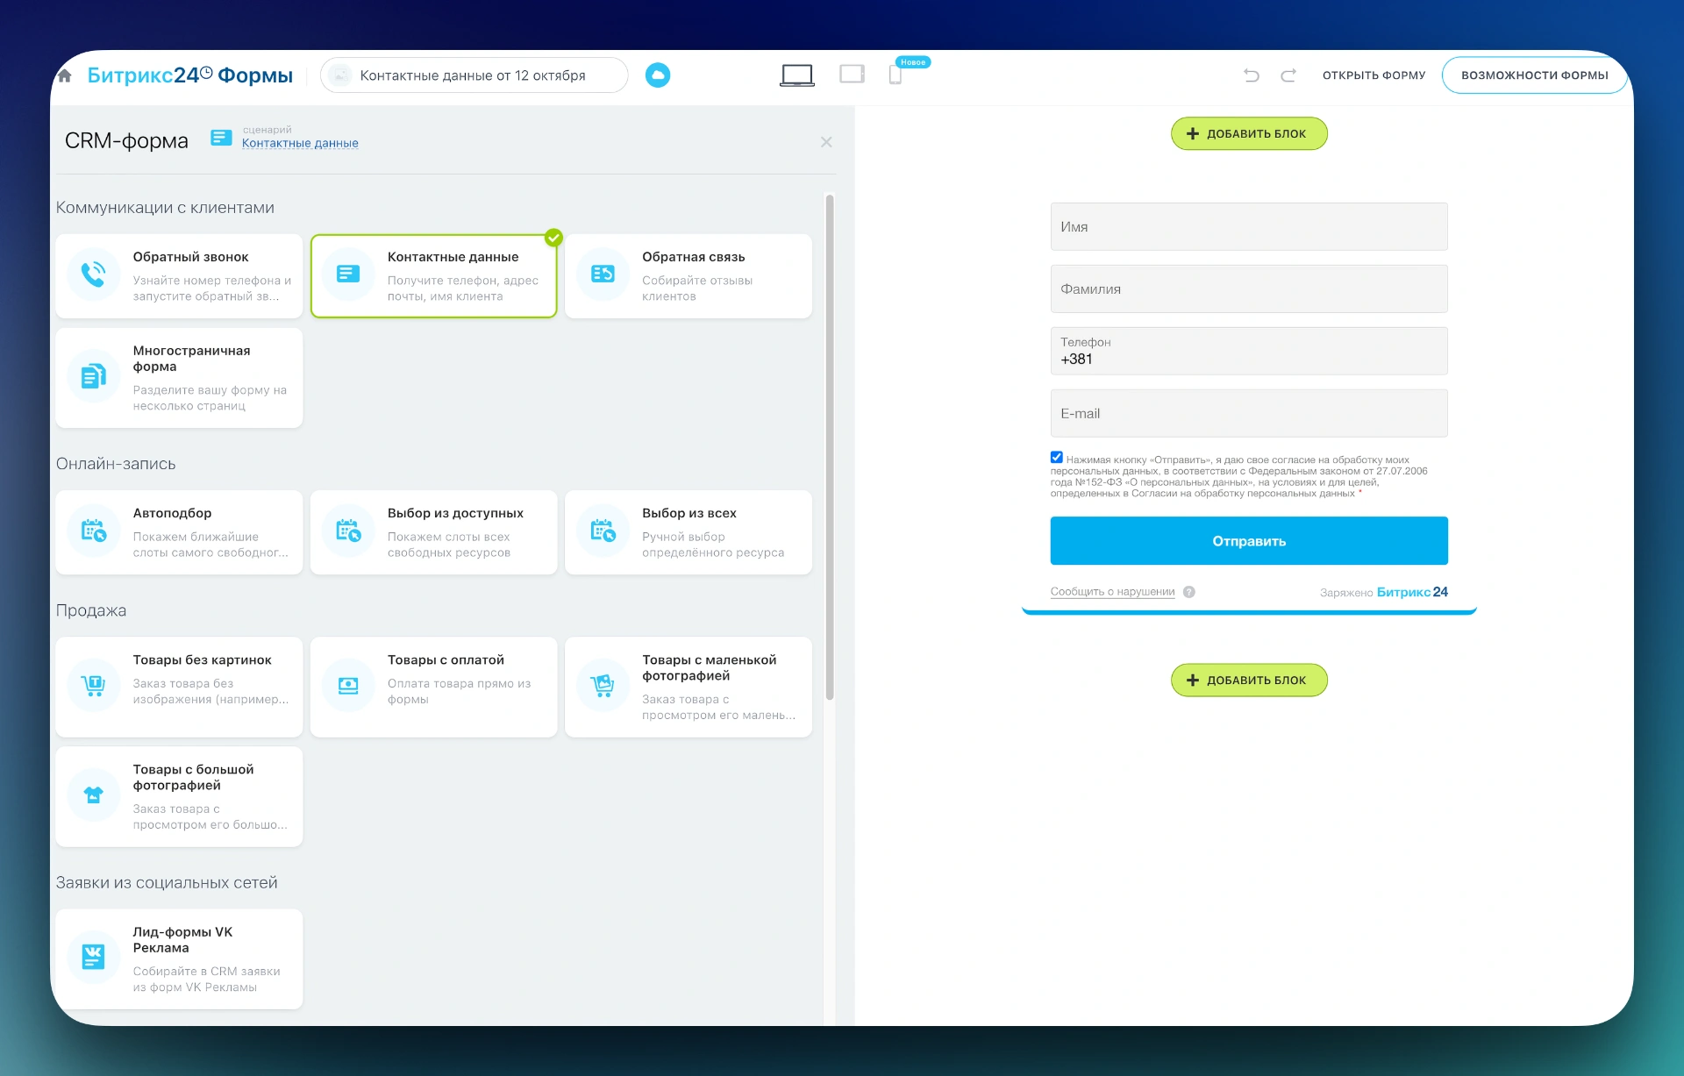
Task: Click the ВОЗМОЖНОСТИ ФОРМЫ button
Action: pyautogui.click(x=1535, y=75)
